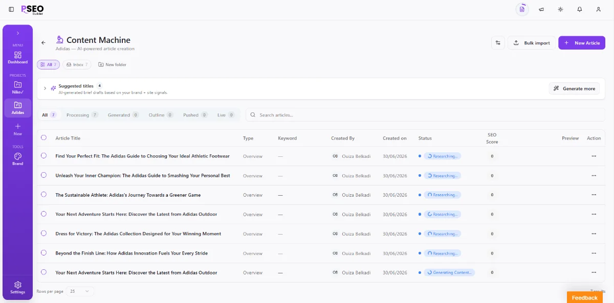Open actions menu for 'Unleash Your Inner Champion'

594,175
